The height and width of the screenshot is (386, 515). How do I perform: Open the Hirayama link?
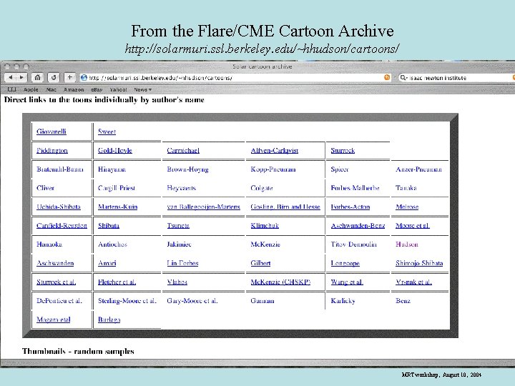point(112,169)
